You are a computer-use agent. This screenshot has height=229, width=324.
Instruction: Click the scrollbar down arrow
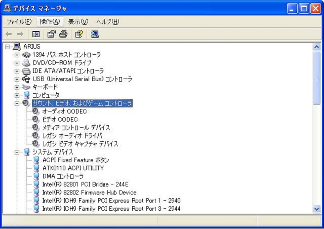(316, 209)
